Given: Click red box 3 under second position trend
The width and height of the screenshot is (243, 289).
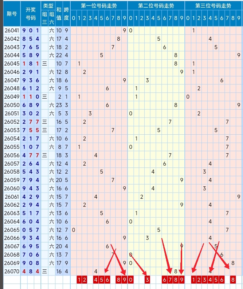Looking at the screenshot, I should point(147,280).
